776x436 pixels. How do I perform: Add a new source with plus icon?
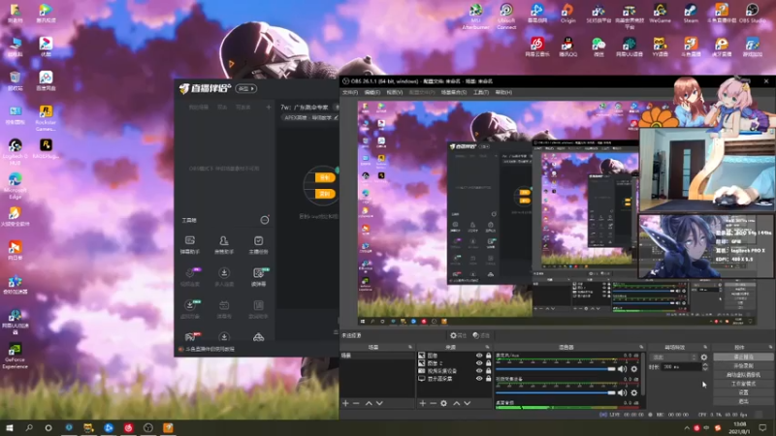coord(423,403)
